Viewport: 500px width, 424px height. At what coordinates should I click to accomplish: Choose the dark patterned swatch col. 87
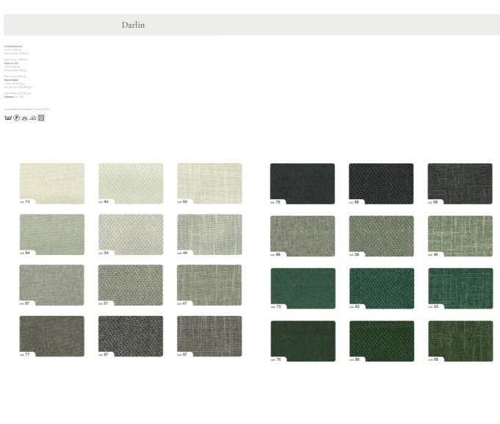pos(131,335)
